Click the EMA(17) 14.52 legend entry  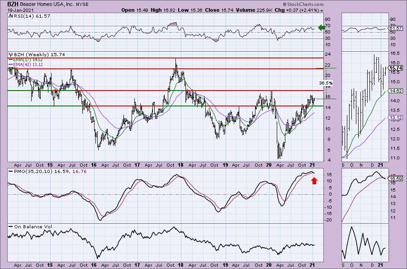(26, 60)
